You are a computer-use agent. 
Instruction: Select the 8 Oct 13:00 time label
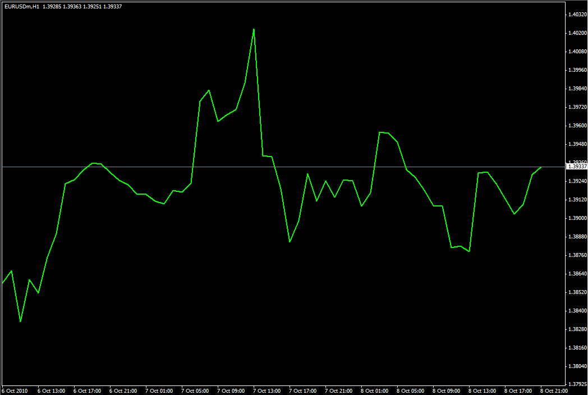point(483,391)
